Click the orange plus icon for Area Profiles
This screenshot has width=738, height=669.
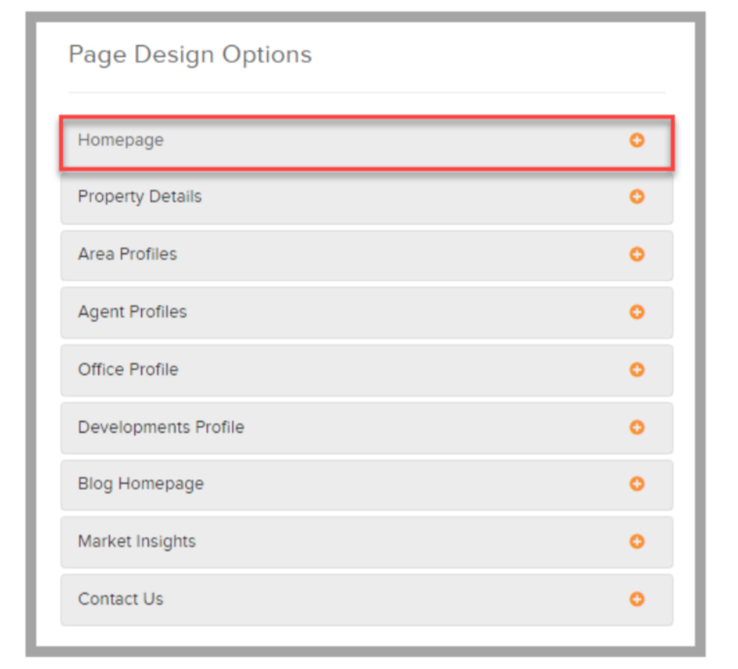point(637,254)
